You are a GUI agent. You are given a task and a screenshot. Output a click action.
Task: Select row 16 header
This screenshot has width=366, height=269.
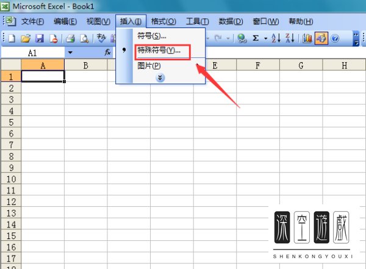pyautogui.click(x=11, y=247)
